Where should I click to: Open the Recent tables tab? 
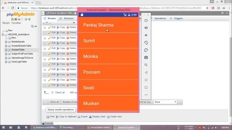click(6, 23)
